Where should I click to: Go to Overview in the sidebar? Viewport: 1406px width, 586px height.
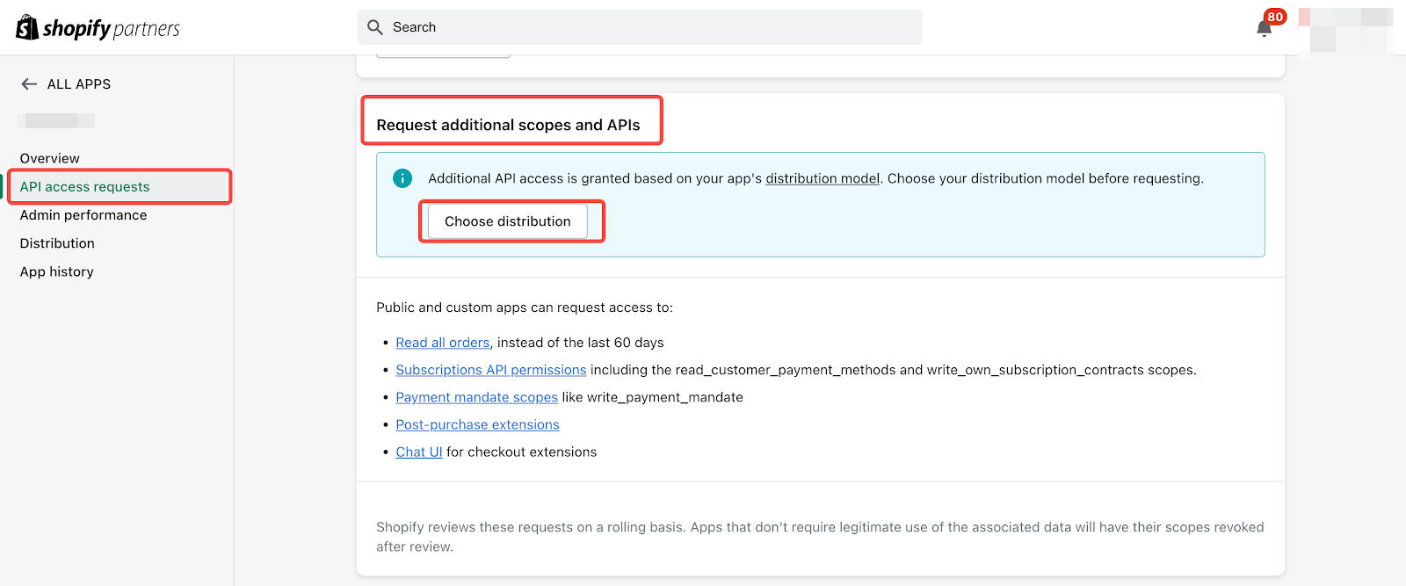click(x=50, y=158)
